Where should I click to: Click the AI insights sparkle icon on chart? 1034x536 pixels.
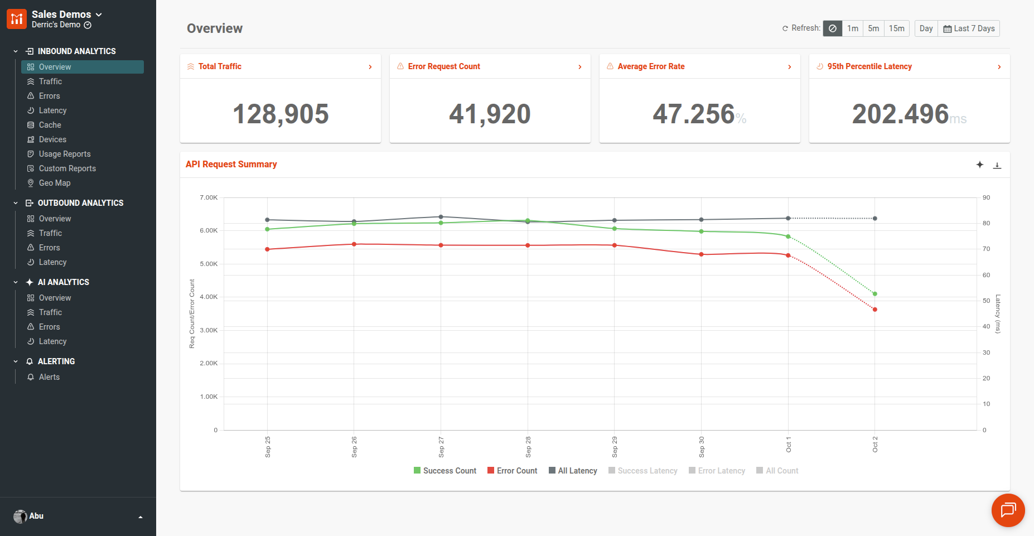tap(980, 165)
